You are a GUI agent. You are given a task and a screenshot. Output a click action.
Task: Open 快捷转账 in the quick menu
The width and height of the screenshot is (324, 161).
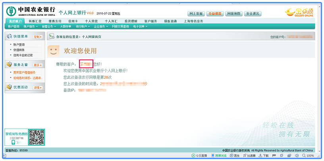[19, 50]
